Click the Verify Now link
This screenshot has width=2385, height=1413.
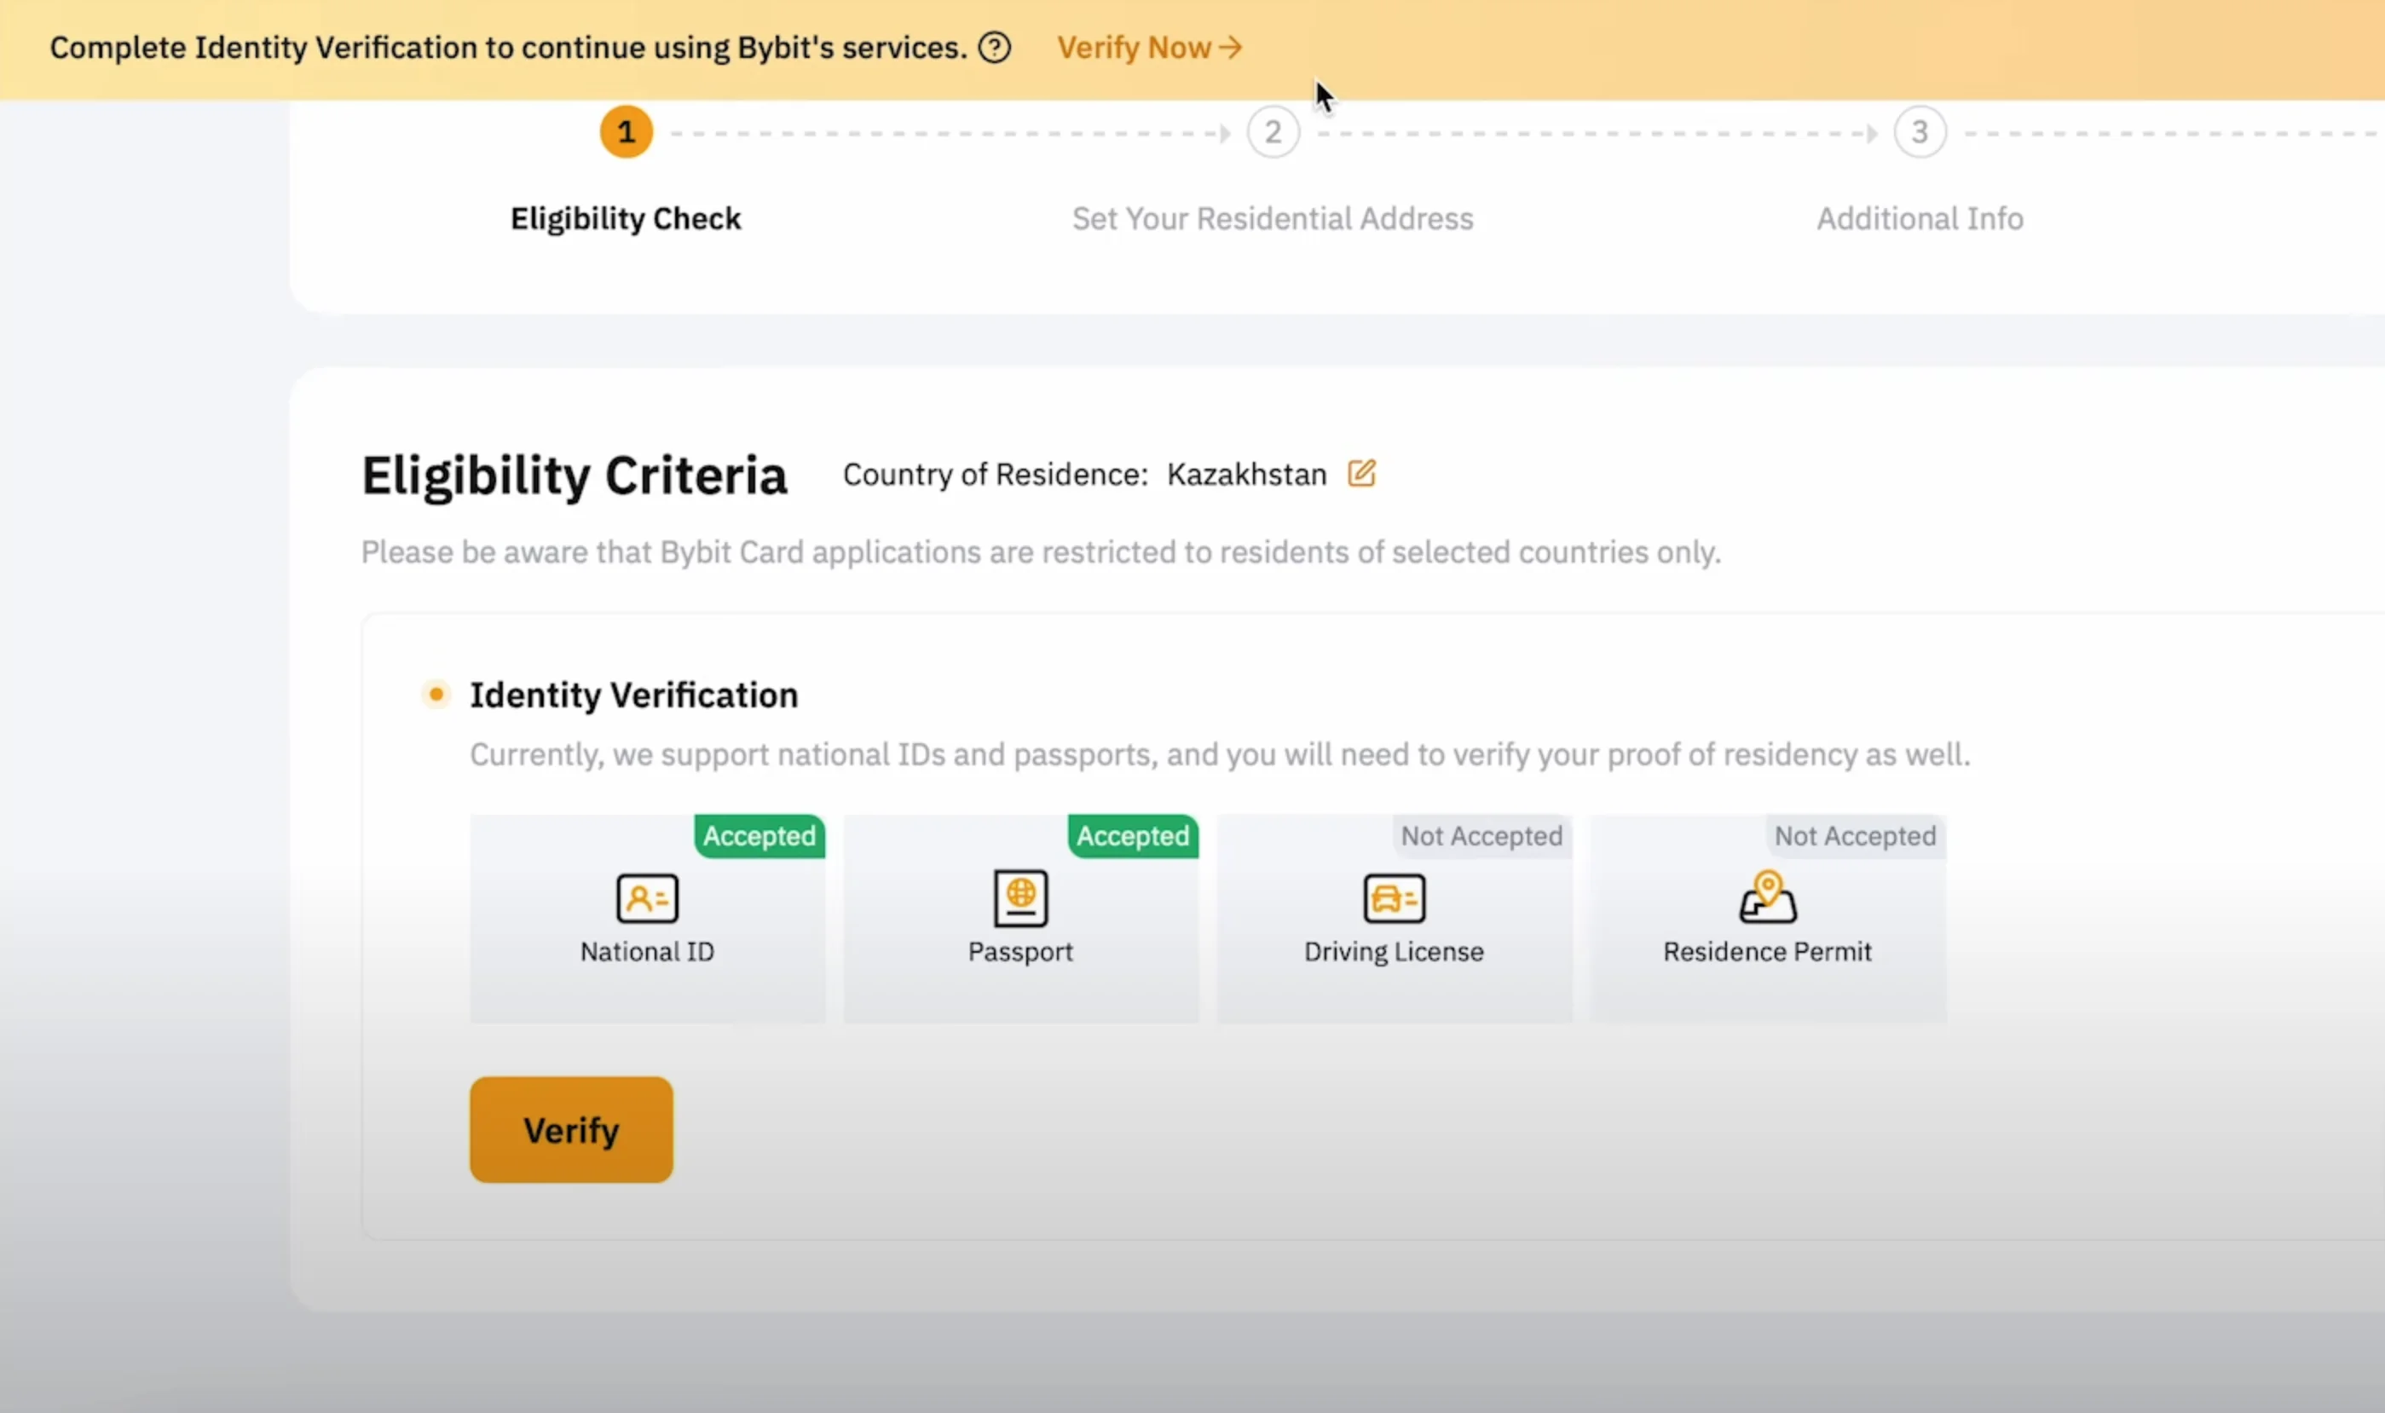[1149, 48]
